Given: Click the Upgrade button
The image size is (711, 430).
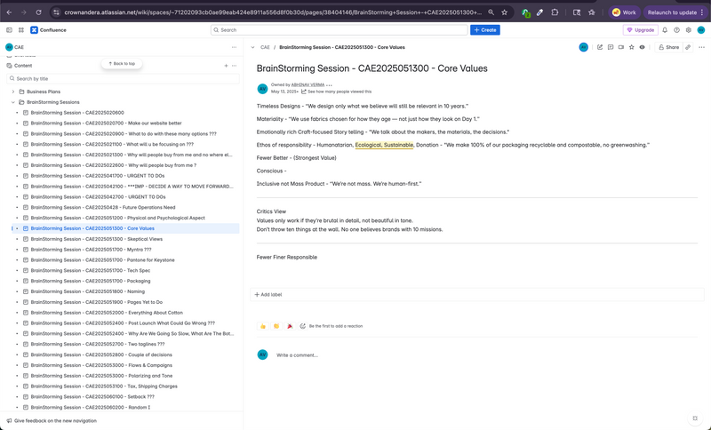Looking at the screenshot, I should coord(641,30).
